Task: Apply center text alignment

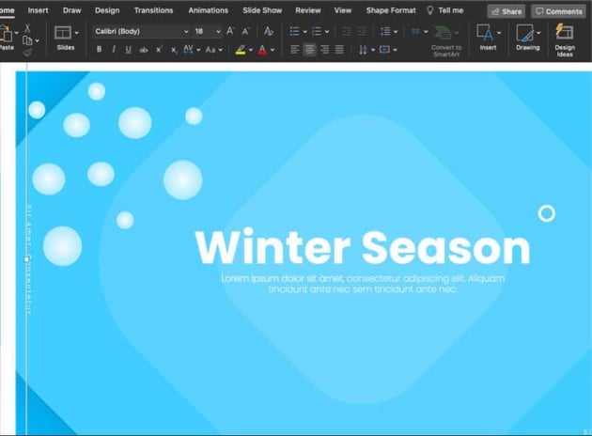Action: click(309, 50)
